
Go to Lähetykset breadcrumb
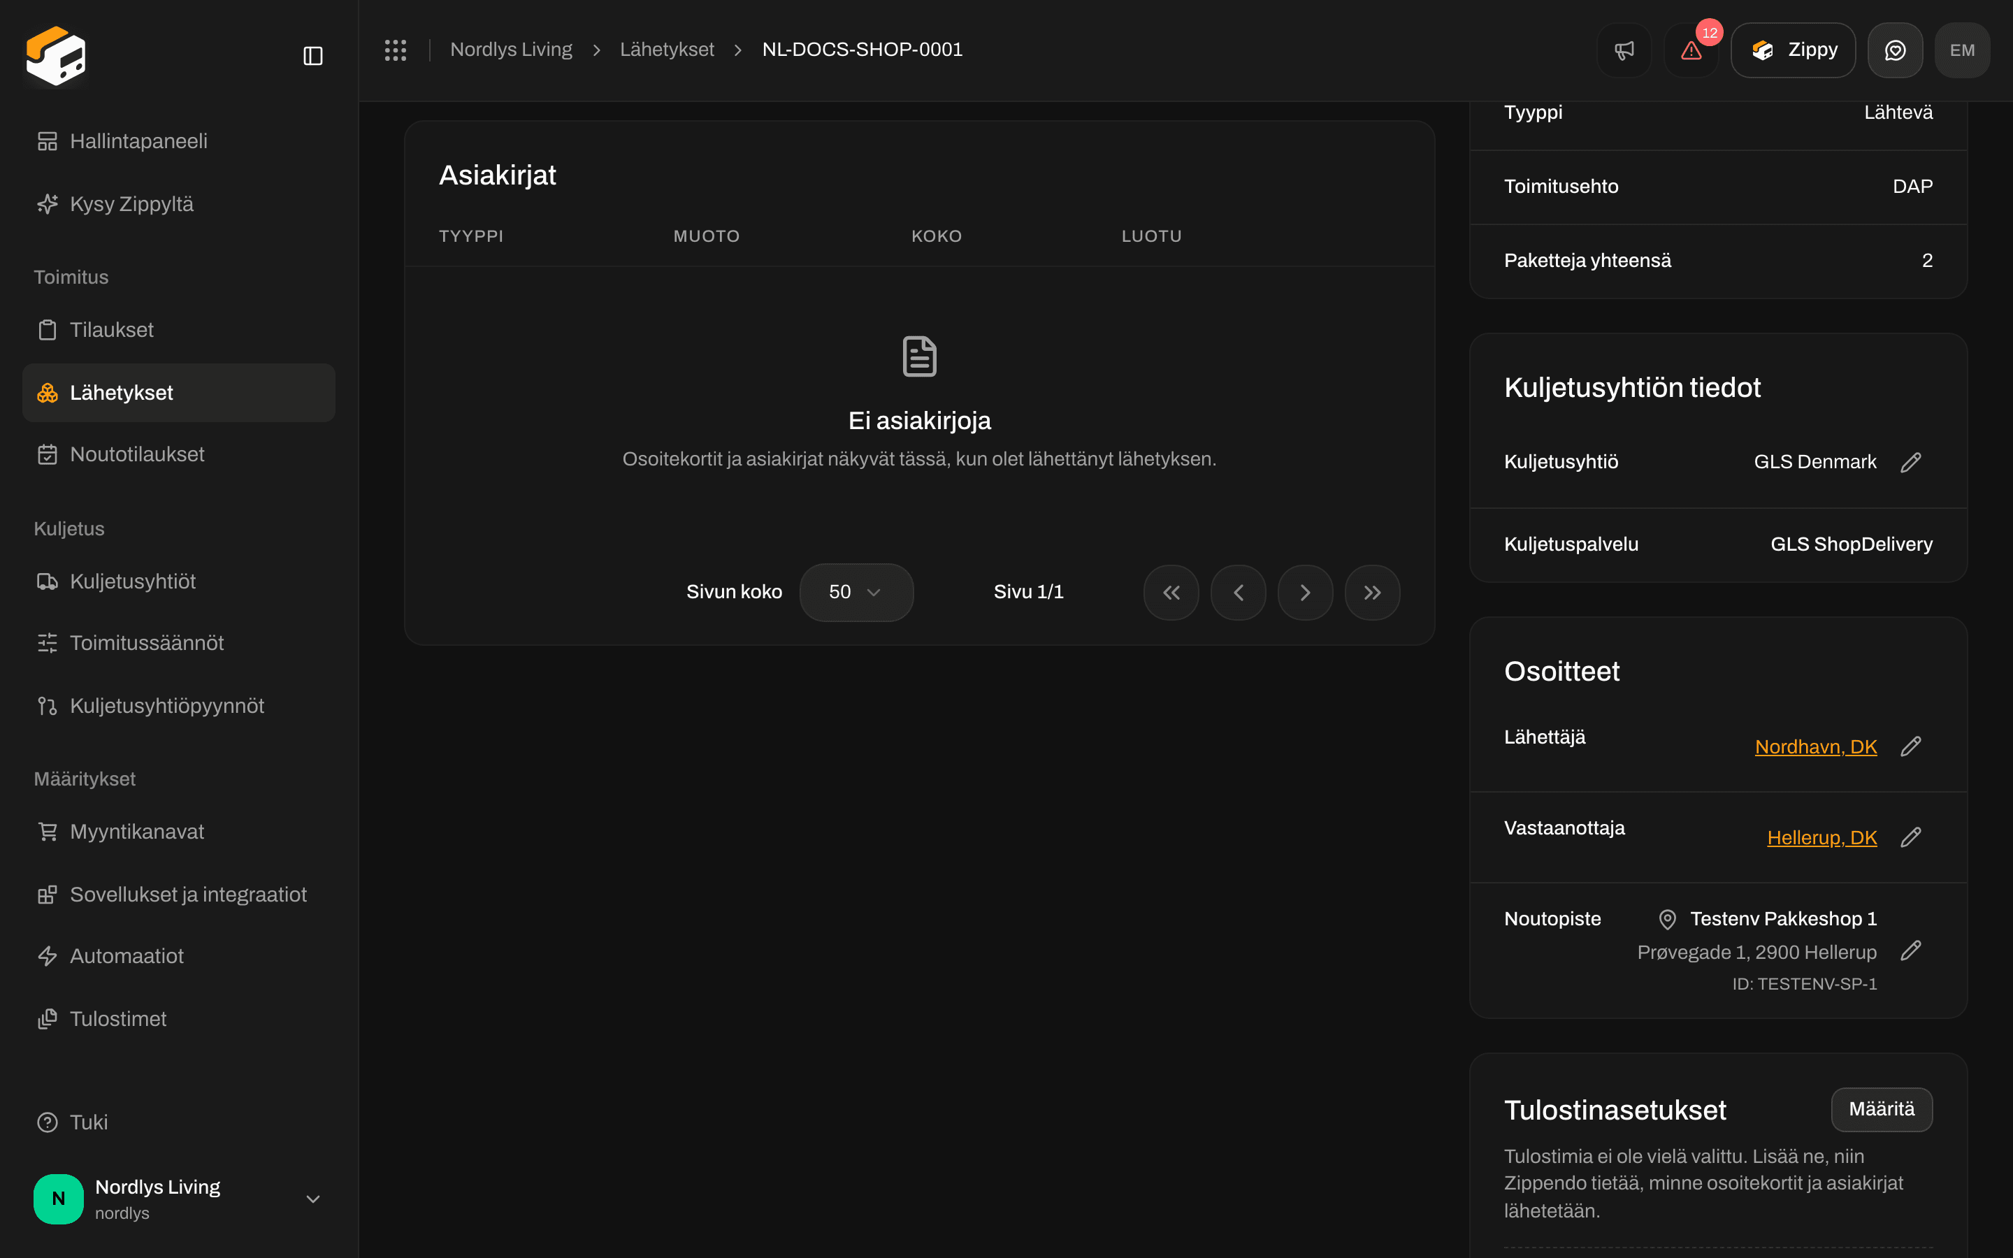click(667, 50)
